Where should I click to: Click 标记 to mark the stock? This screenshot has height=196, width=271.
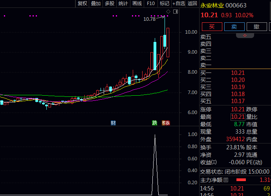[x=165, y=4]
